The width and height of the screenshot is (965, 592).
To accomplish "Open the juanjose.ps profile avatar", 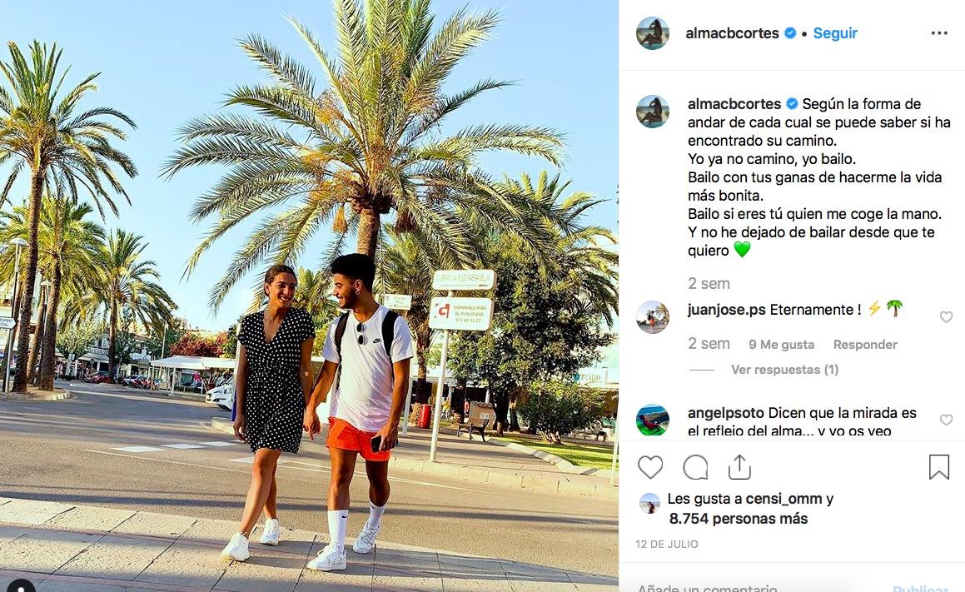I will 653,317.
